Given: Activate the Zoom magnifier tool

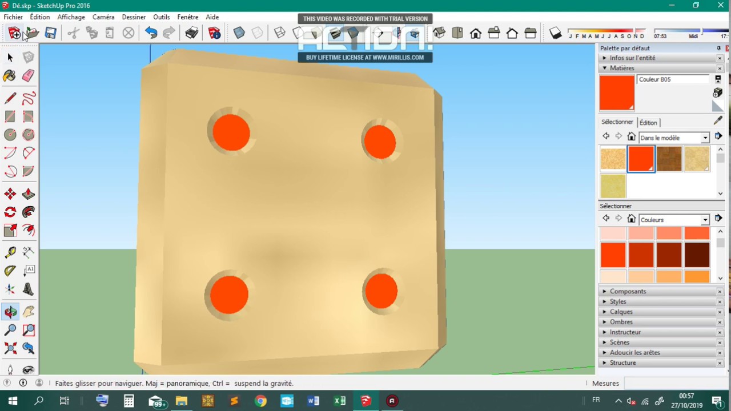Looking at the screenshot, I should click(10, 330).
